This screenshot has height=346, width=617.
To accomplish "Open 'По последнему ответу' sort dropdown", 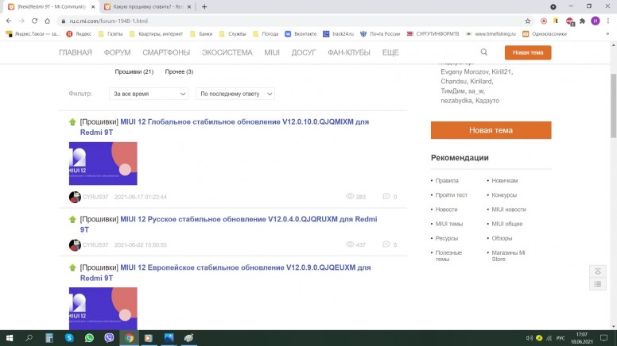I will [235, 94].
